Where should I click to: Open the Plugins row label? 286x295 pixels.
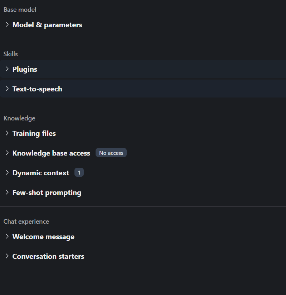pyautogui.click(x=25, y=69)
